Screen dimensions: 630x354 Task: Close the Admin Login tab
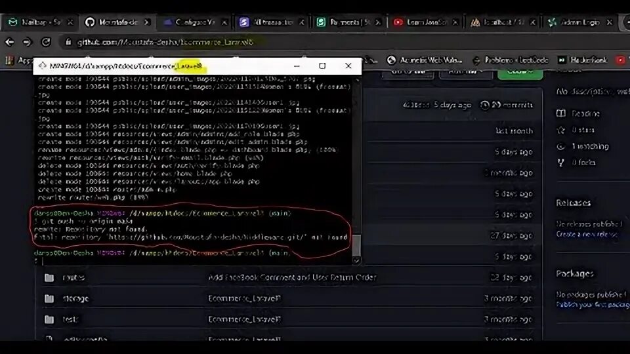click(610, 22)
